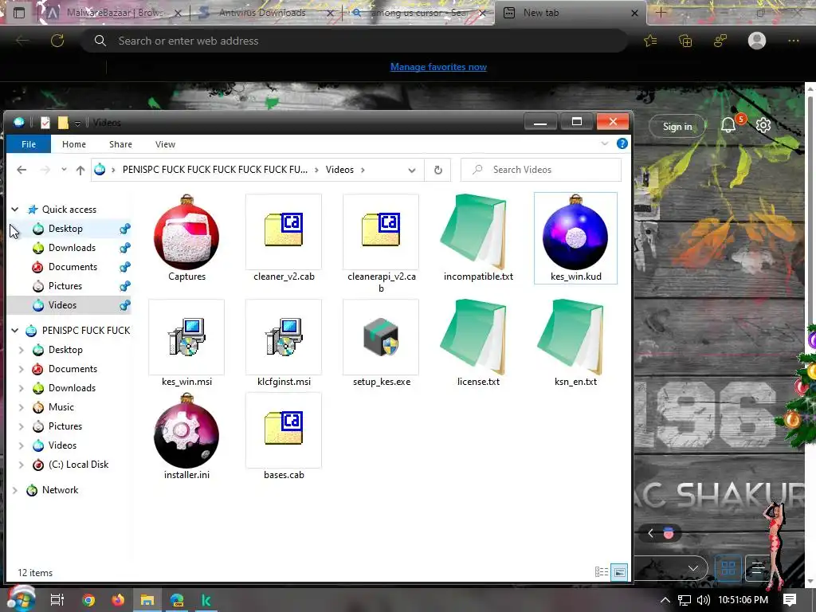Screen dimensions: 816x612
Task: Click the Edge address bar
Action: [354, 41]
